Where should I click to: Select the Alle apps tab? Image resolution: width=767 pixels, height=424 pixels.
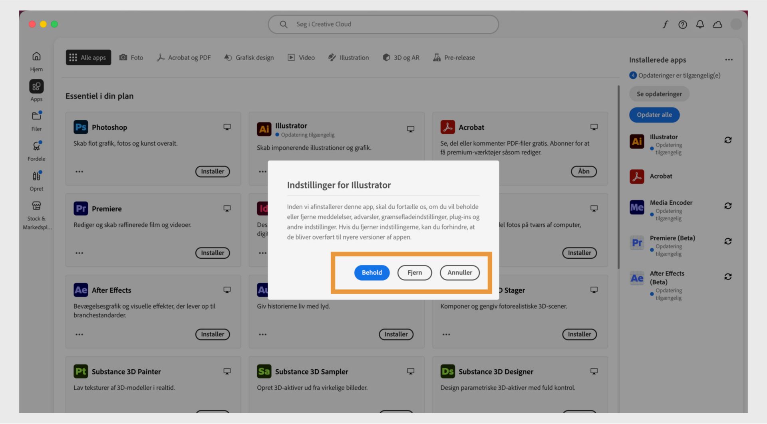(x=88, y=57)
